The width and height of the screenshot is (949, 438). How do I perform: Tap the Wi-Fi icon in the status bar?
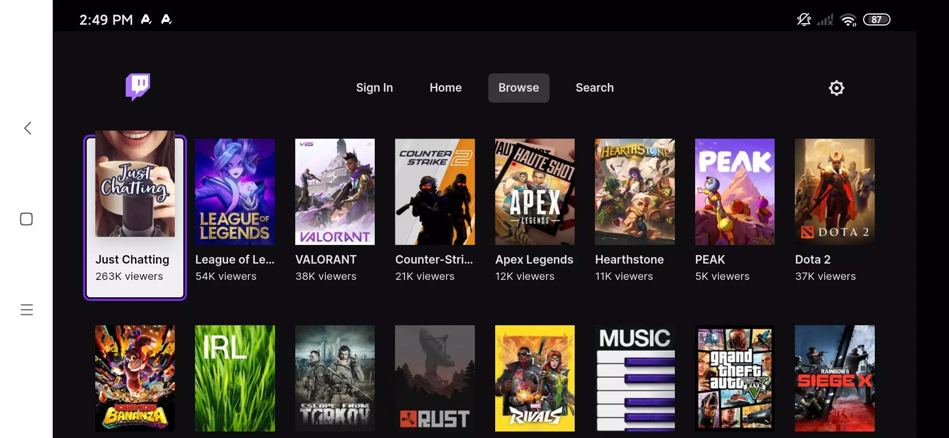point(848,19)
